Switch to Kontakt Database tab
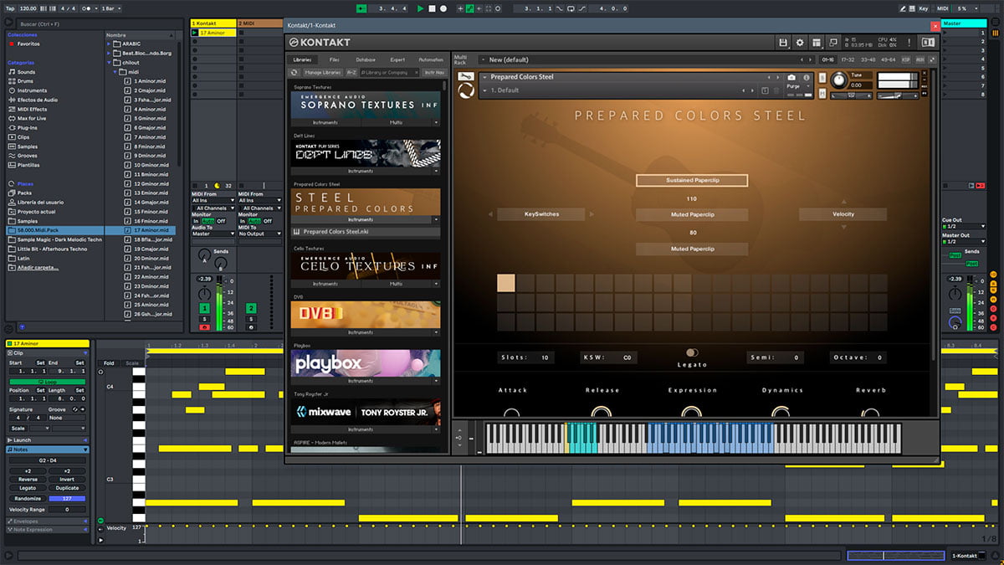 coord(366,59)
